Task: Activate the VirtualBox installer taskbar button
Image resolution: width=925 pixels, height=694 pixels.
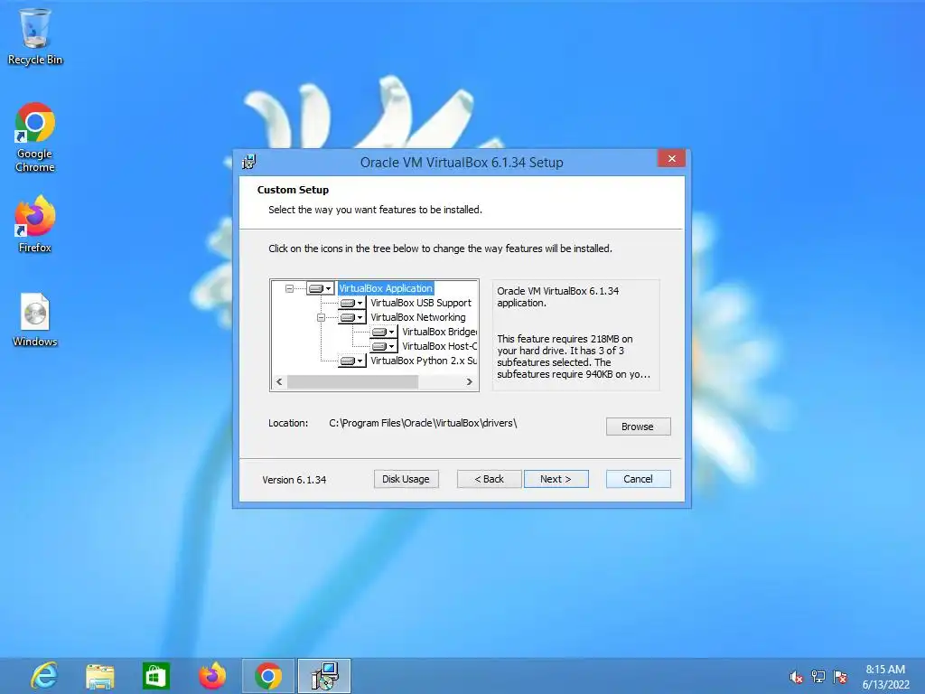Action: [324, 676]
